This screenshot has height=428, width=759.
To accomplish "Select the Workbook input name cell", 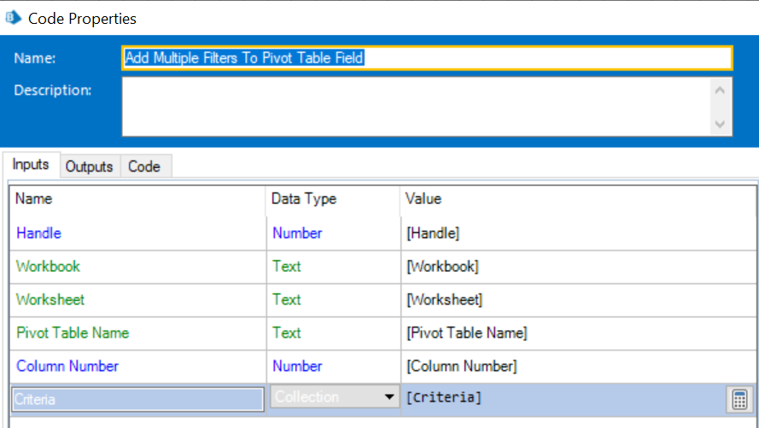I will click(x=49, y=266).
